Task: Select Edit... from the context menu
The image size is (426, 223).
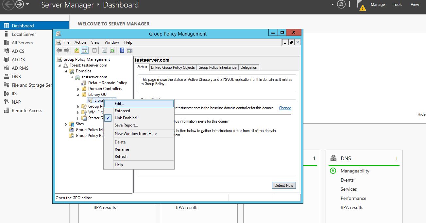Action: [x=119, y=103]
